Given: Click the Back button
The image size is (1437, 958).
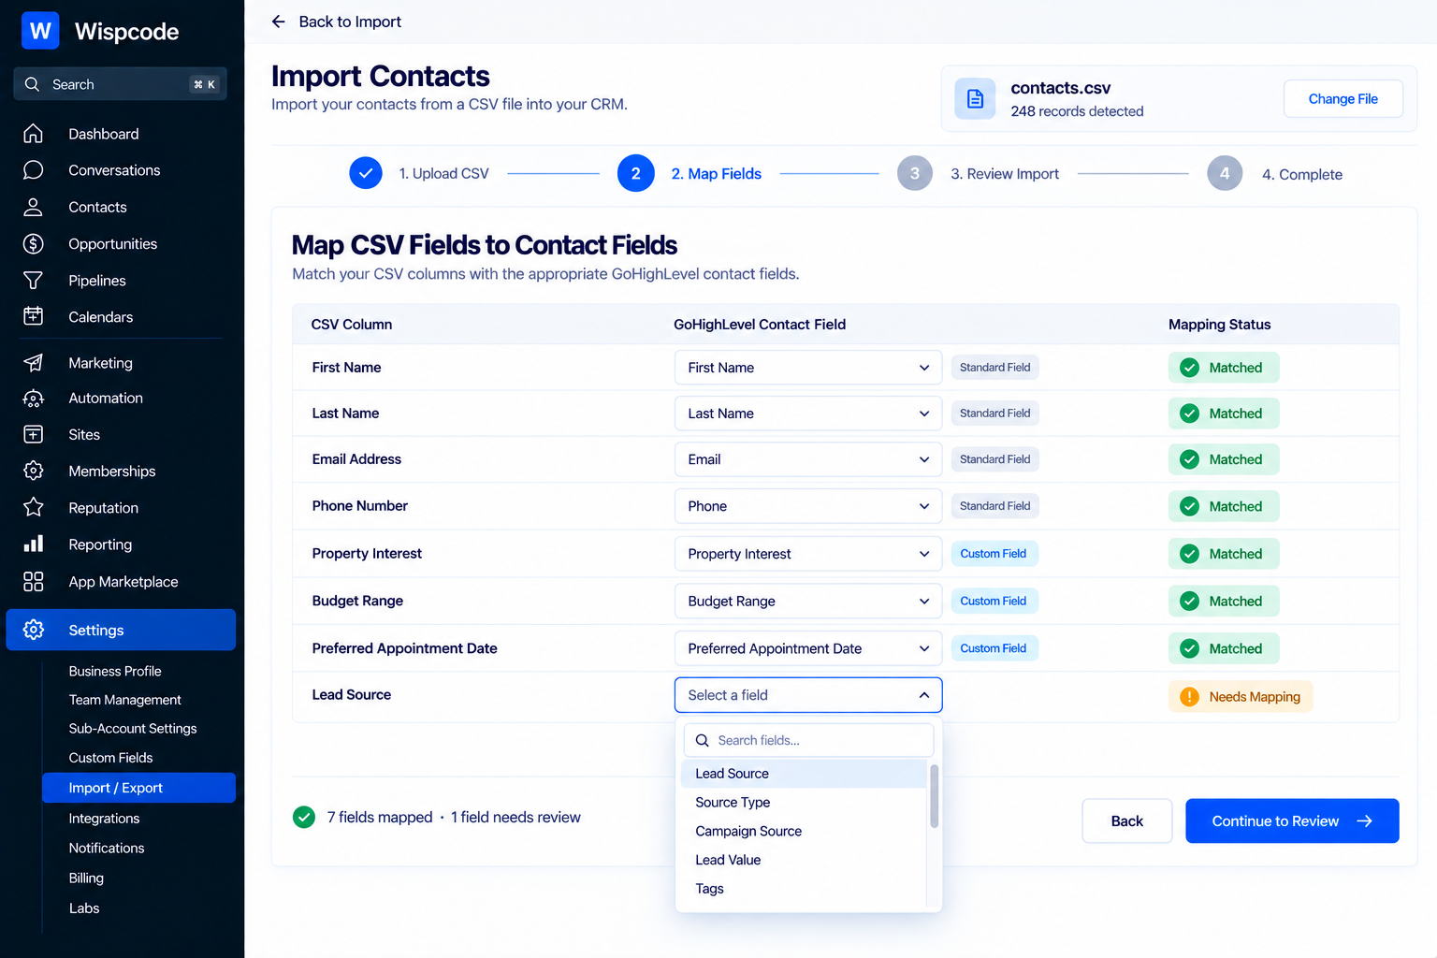Looking at the screenshot, I should click(x=1126, y=820).
